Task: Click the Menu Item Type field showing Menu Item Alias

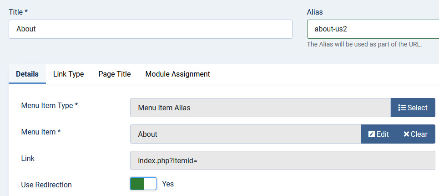Action: (260, 108)
